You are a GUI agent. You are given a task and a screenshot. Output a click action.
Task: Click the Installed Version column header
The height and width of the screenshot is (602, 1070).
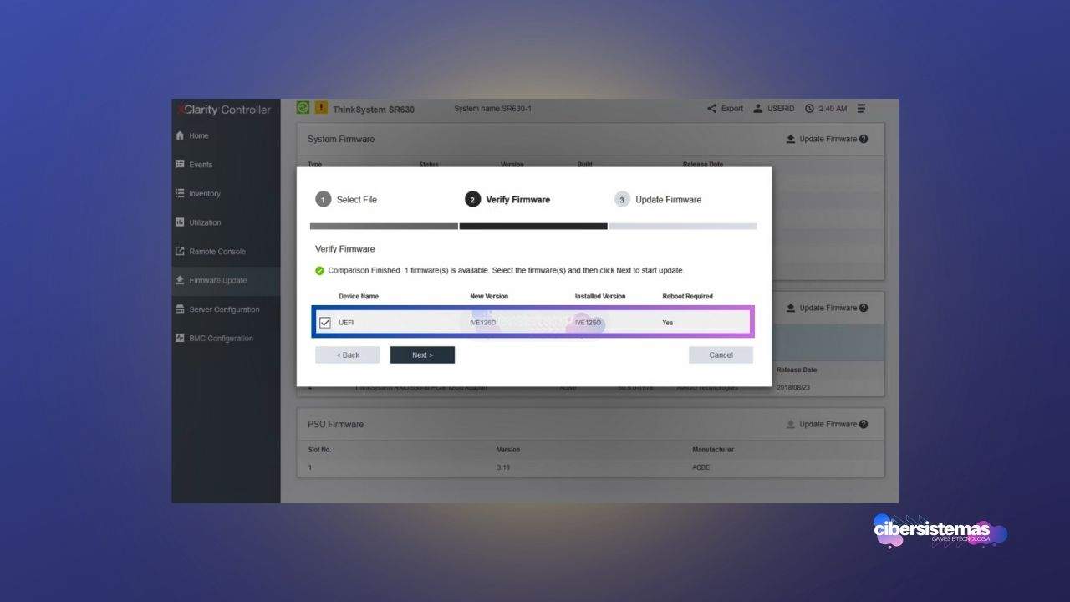click(600, 297)
